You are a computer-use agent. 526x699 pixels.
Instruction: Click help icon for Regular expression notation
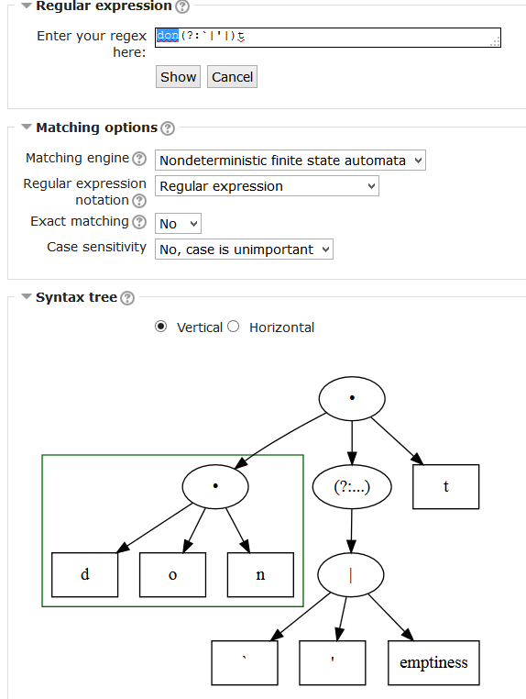[139, 201]
